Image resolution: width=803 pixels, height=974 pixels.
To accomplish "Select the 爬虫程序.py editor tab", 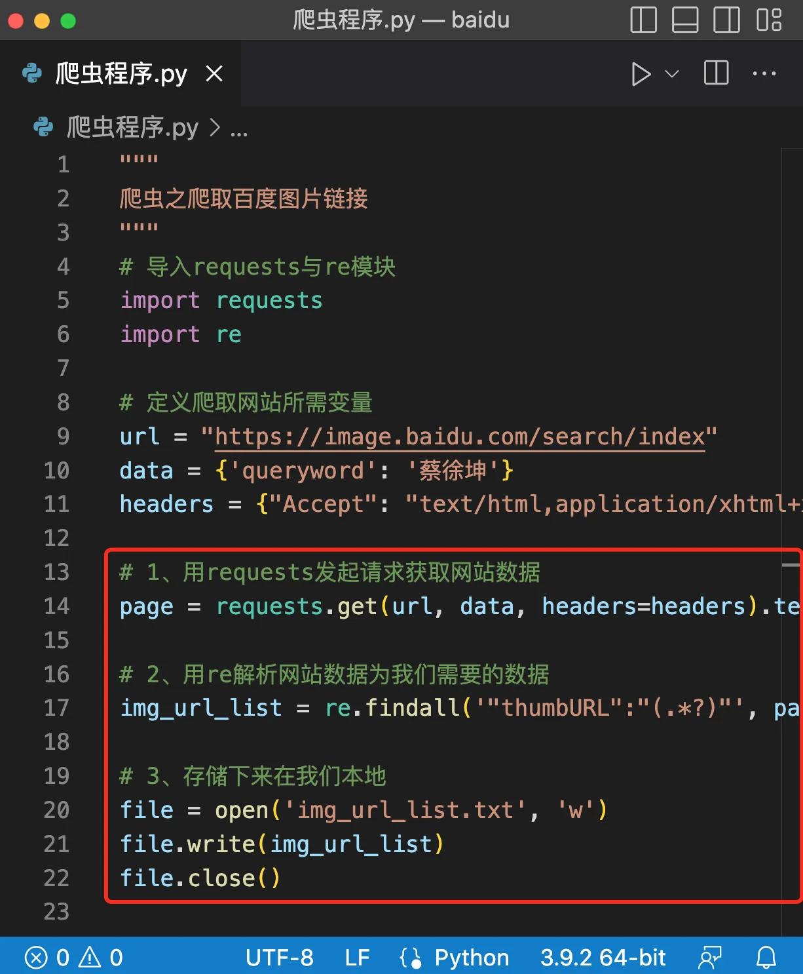I will [x=120, y=73].
